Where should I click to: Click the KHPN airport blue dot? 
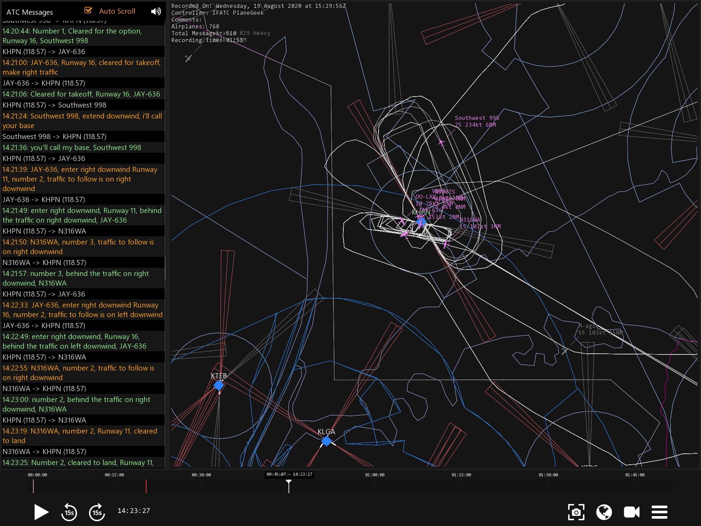(422, 222)
